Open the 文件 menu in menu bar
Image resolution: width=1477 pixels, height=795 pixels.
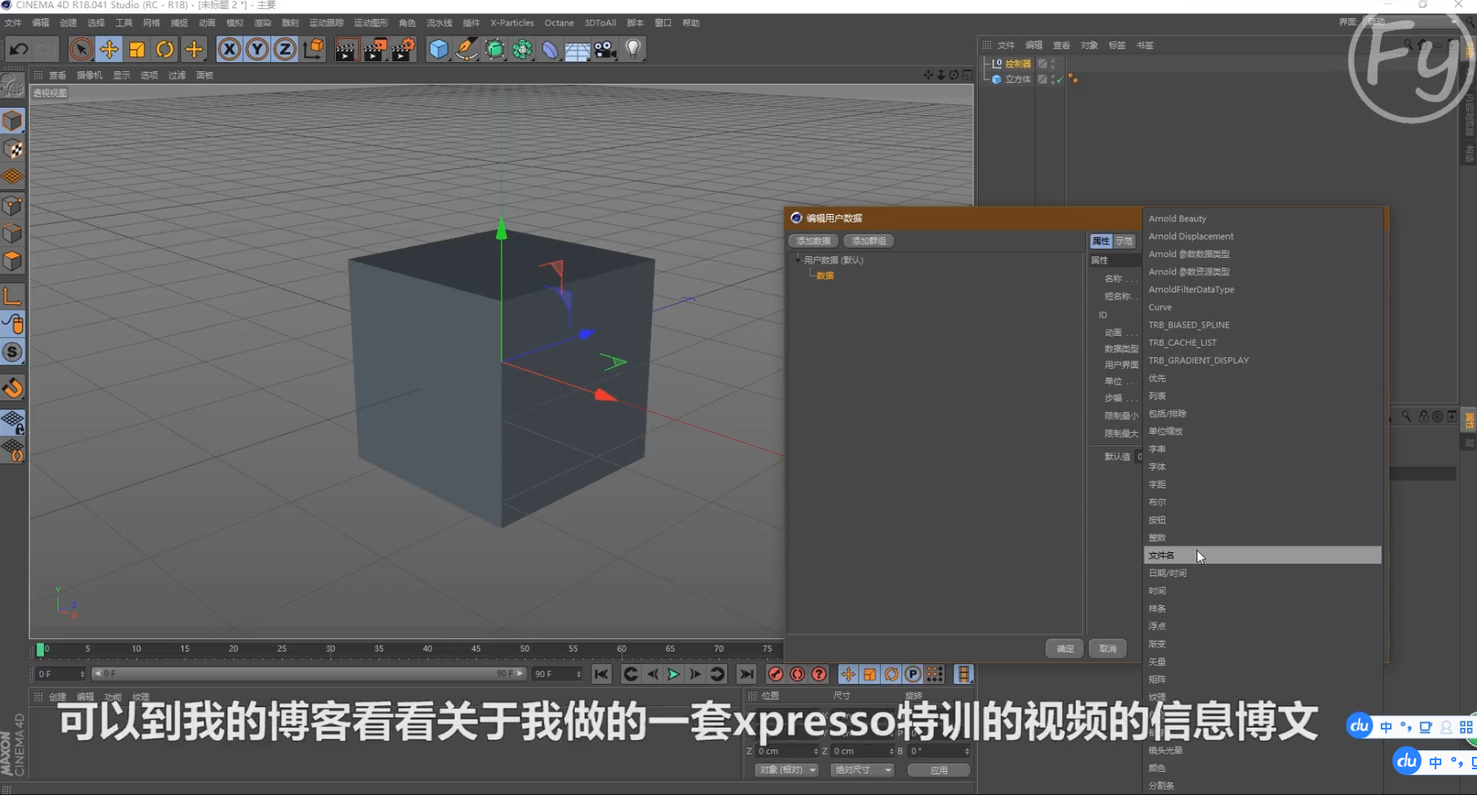coord(13,22)
